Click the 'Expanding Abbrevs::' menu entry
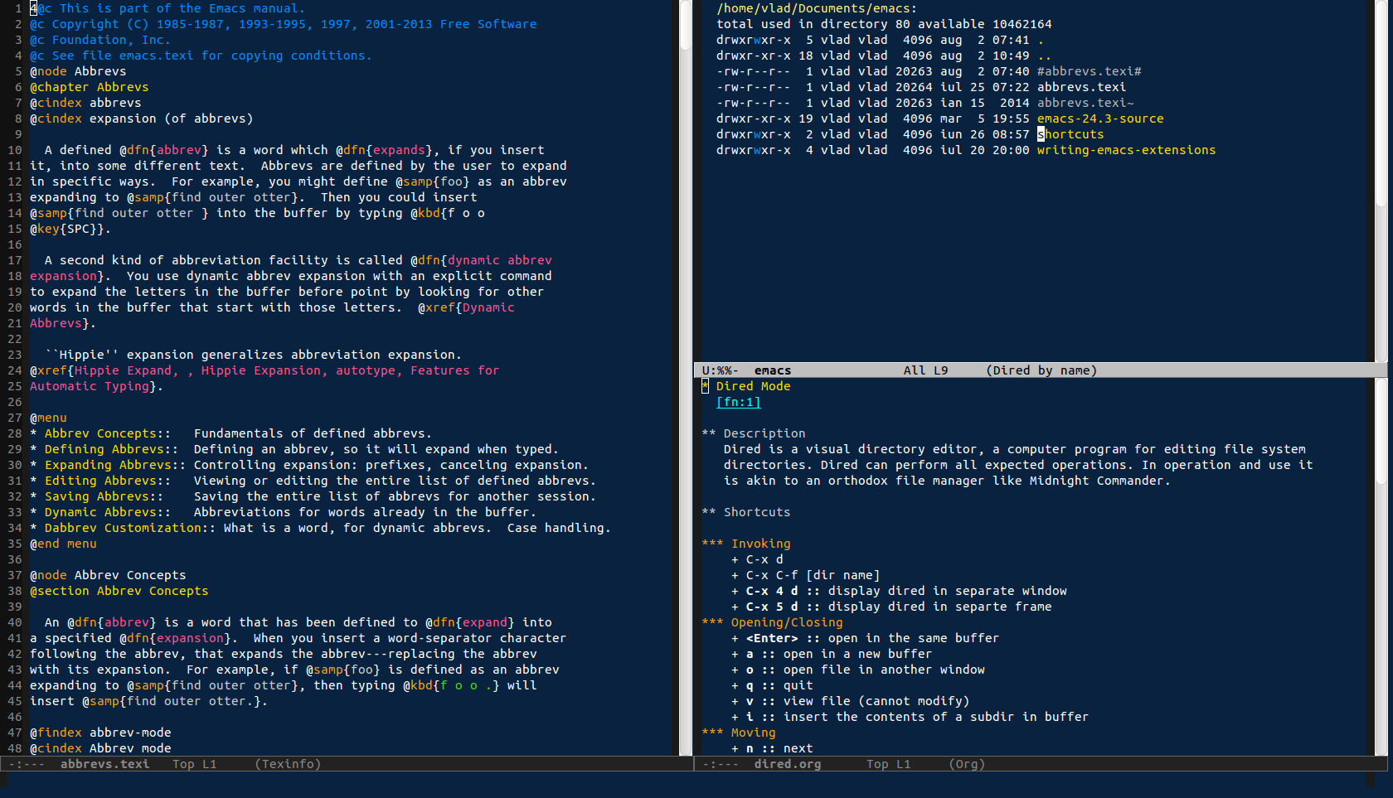The width and height of the screenshot is (1393, 798). (x=115, y=465)
